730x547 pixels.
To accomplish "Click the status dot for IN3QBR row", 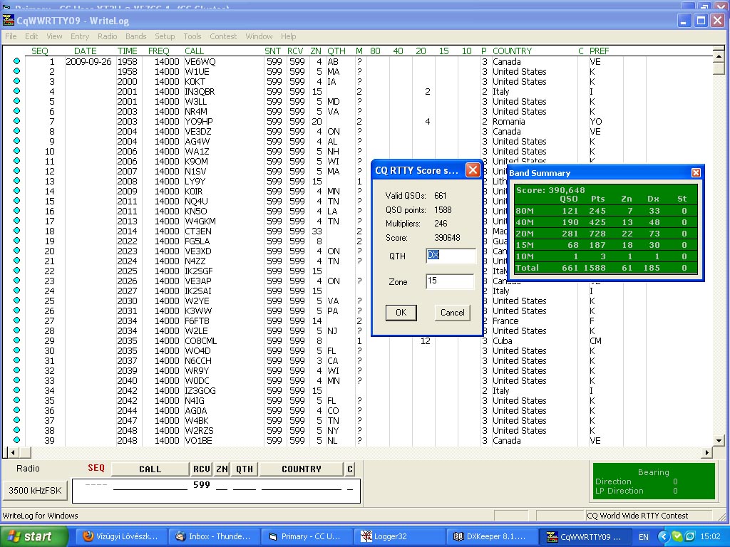I will [x=17, y=91].
